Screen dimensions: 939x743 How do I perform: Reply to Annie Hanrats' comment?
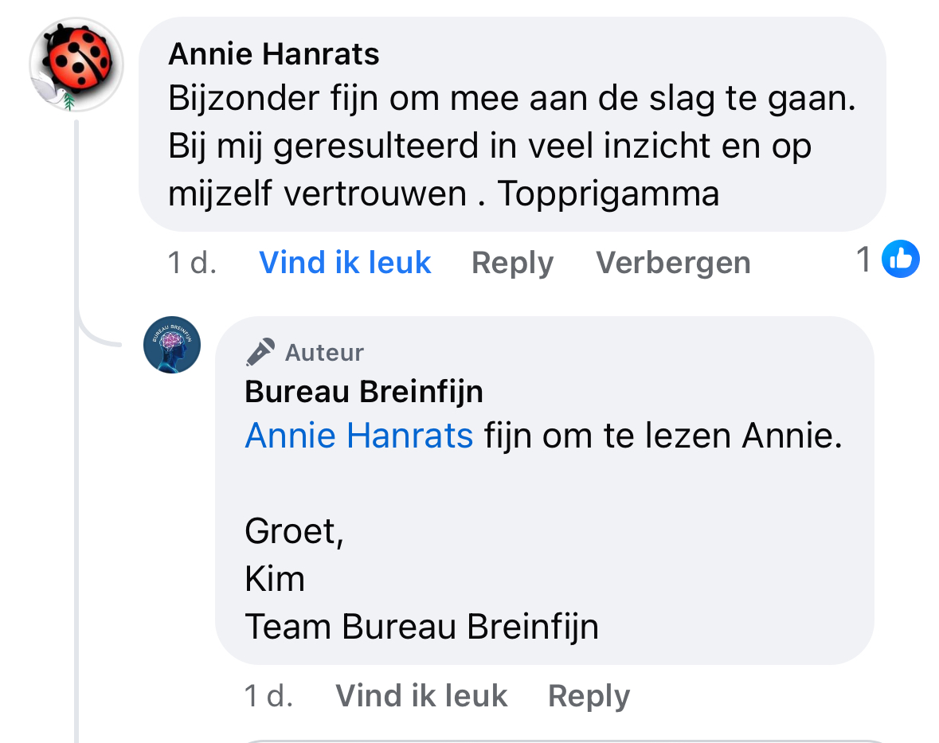(x=512, y=263)
